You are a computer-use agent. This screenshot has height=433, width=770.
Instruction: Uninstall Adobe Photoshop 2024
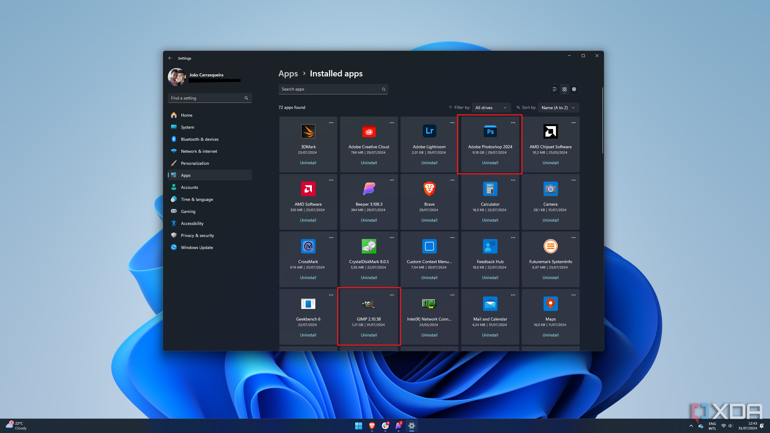tap(490, 163)
